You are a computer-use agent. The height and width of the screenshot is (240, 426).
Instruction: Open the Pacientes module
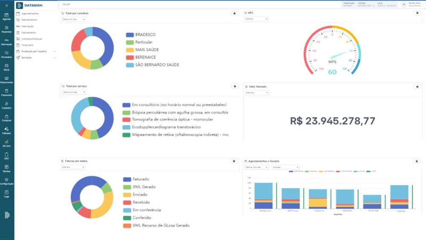6,29
